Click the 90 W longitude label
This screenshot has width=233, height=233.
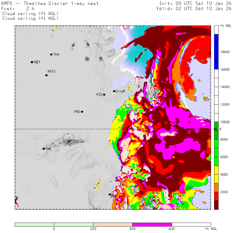coord(217,129)
